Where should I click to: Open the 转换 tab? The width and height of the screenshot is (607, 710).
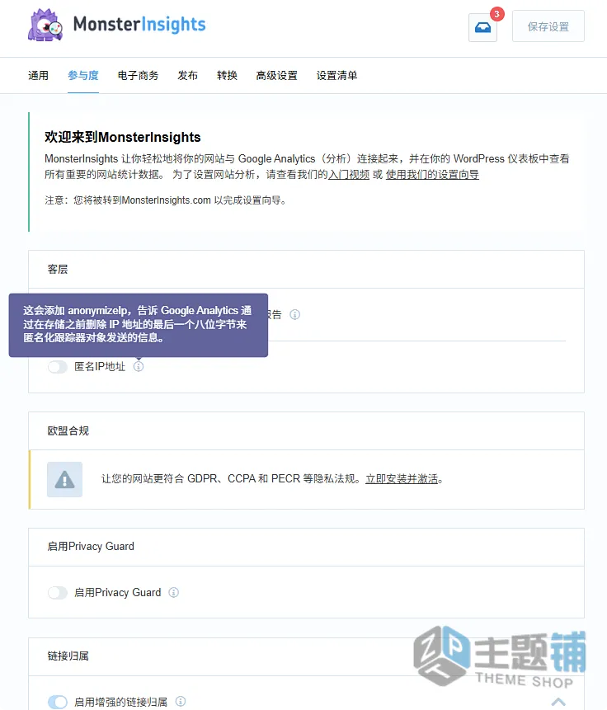click(227, 76)
